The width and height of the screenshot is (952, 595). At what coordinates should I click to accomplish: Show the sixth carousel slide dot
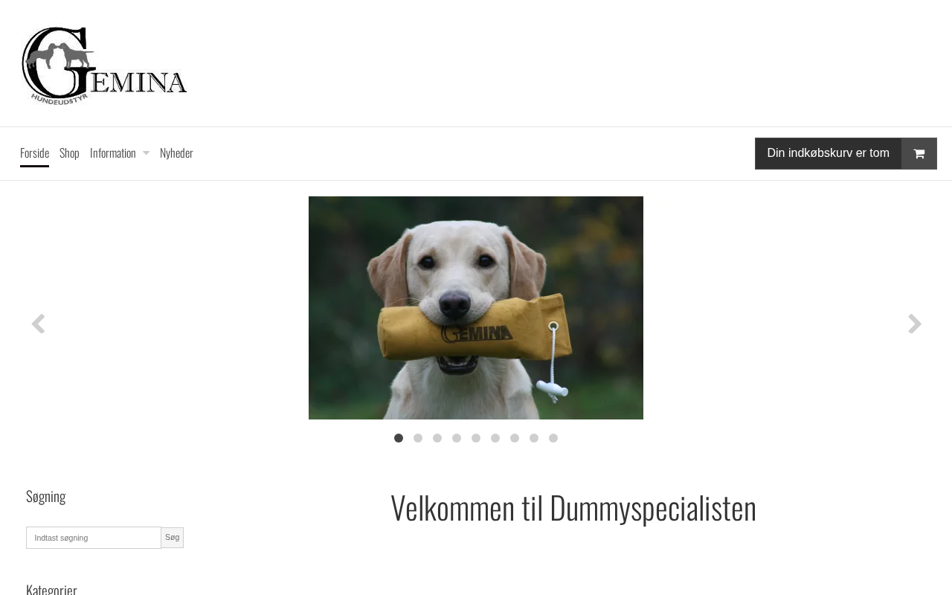tap(495, 438)
